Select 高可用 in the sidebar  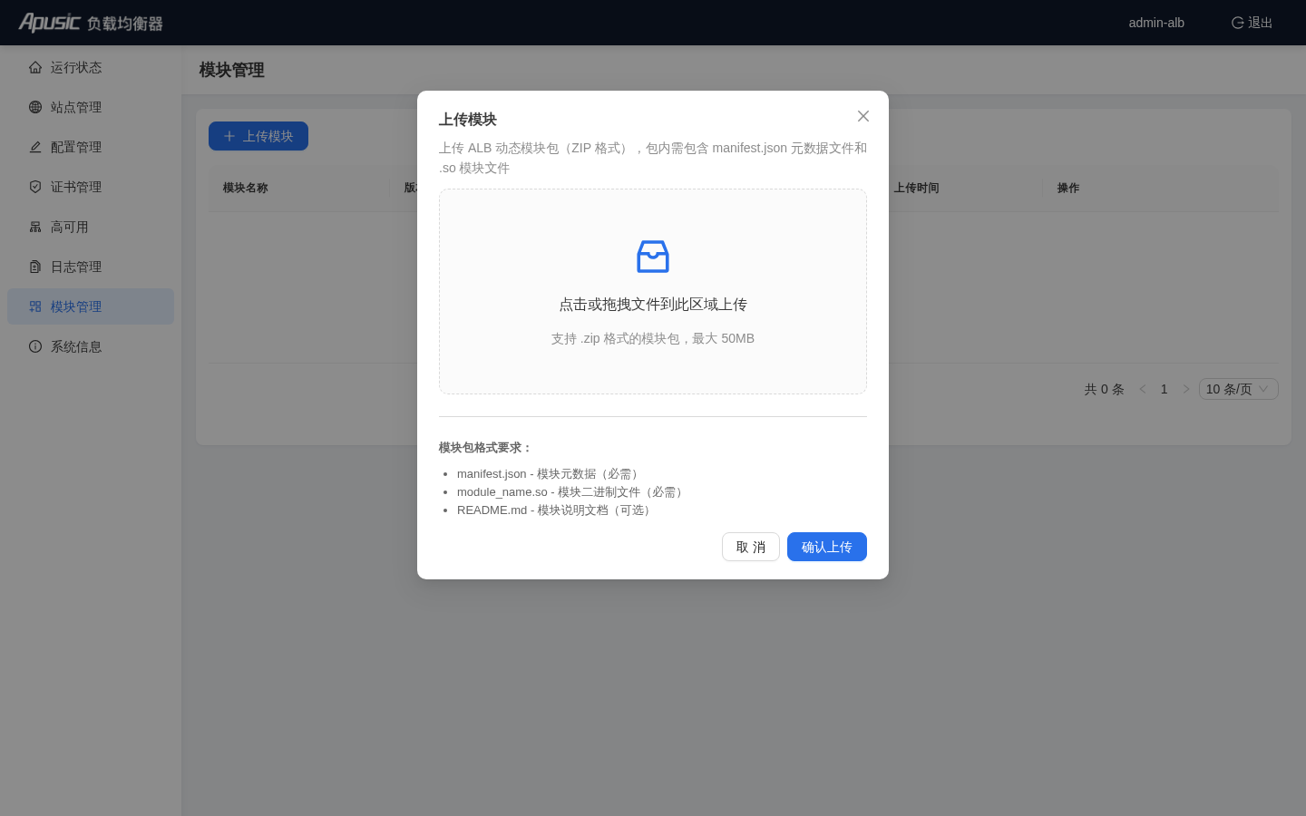coord(91,227)
